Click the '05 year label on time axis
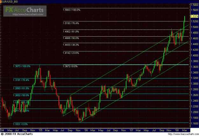Viewport: 199px width, 136px height. click(41, 130)
